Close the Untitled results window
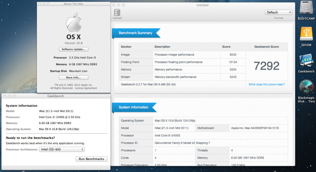This screenshot has height=172, width=316. coord(114,5)
